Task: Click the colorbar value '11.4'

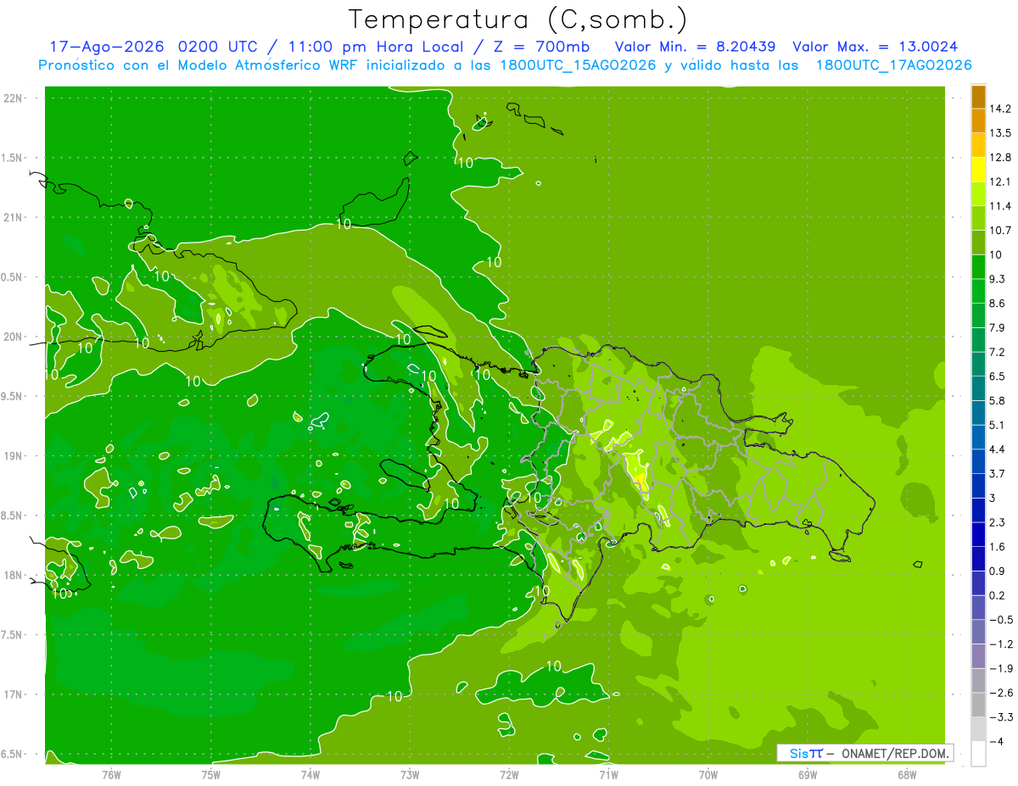Action: click(x=1000, y=206)
